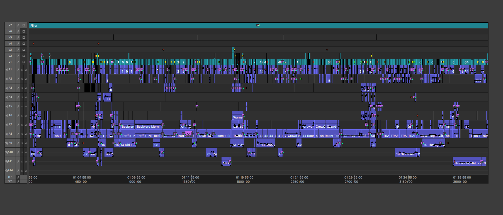Screen dimensions: 503x215
Task: Click the yellow marker on track V3
Action: pyautogui.click(x=234, y=50)
